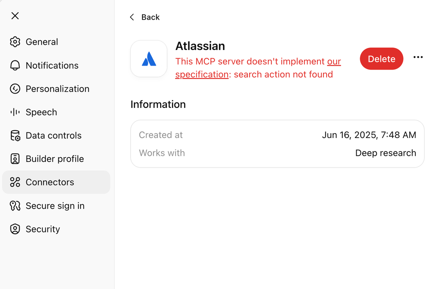Click the Secure sign in key icon
This screenshot has height=289, width=435.
click(15, 206)
